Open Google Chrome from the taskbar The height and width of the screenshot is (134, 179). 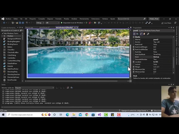(87, 115)
